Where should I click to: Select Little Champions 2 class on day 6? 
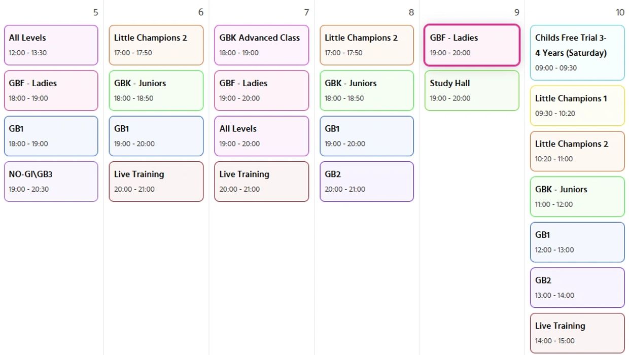click(x=156, y=45)
